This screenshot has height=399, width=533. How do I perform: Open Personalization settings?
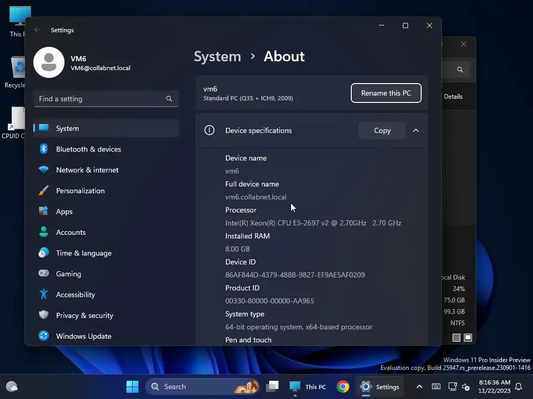pos(106,191)
